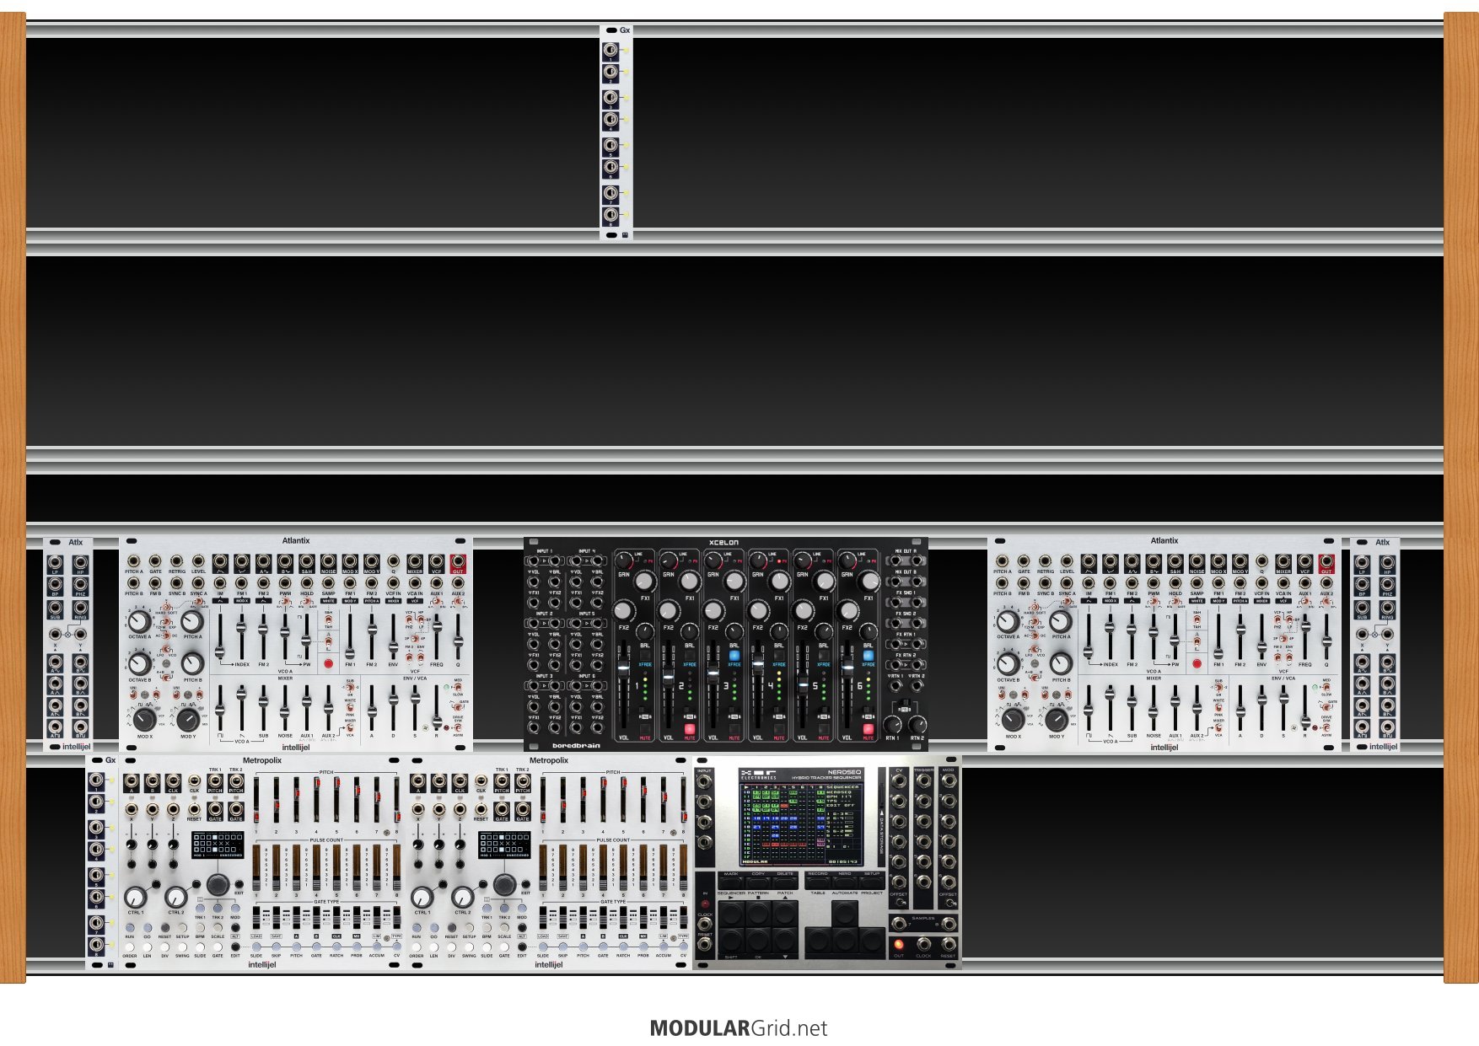This screenshot has height=1046, width=1479.
Task: Click the MOD X knob on the left Atlantix
Action: [x=144, y=719]
